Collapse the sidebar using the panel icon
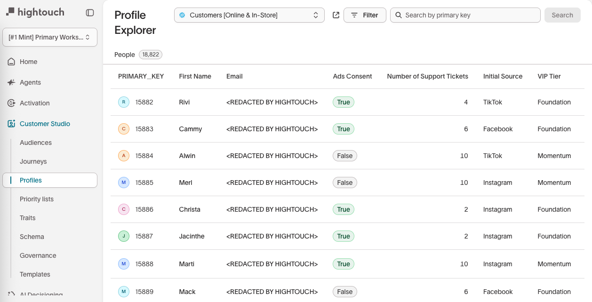Viewport: 592px width, 302px height. tap(90, 13)
